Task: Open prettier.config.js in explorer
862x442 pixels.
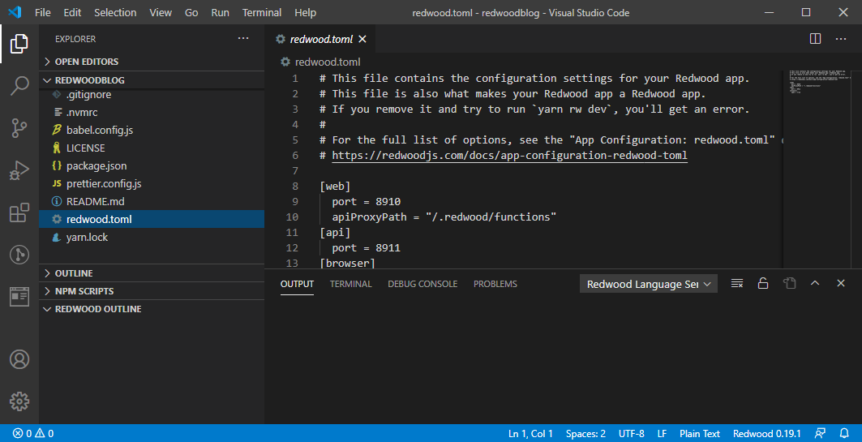Action: tap(152, 183)
